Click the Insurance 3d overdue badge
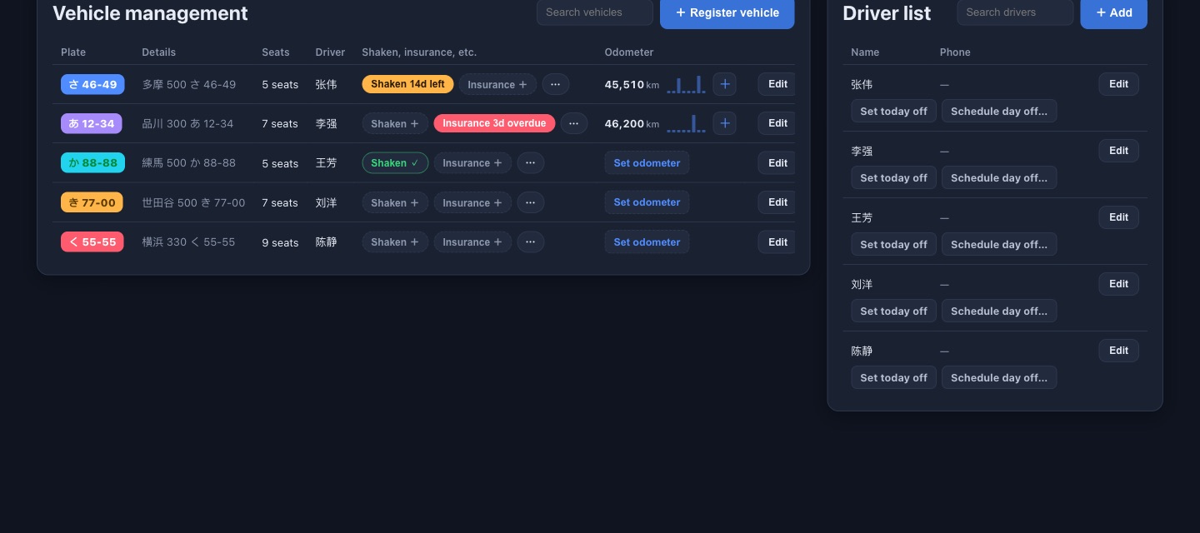The height and width of the screenshot is (533, 1200). (494, 123)
